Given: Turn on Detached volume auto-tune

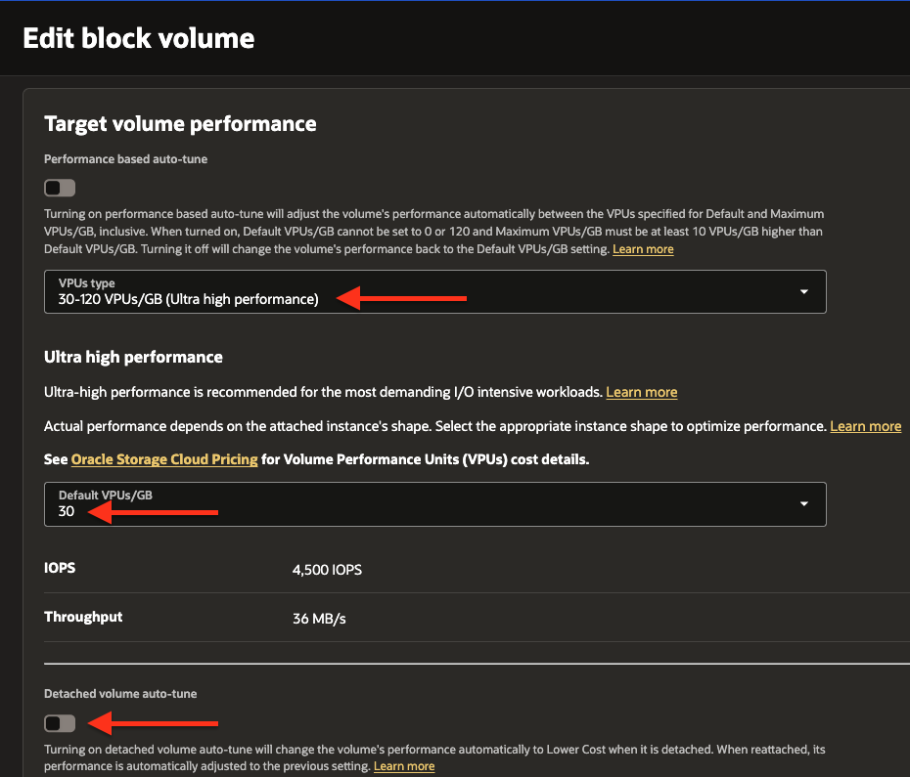Looking at the screenshot, I should [59, 722].
